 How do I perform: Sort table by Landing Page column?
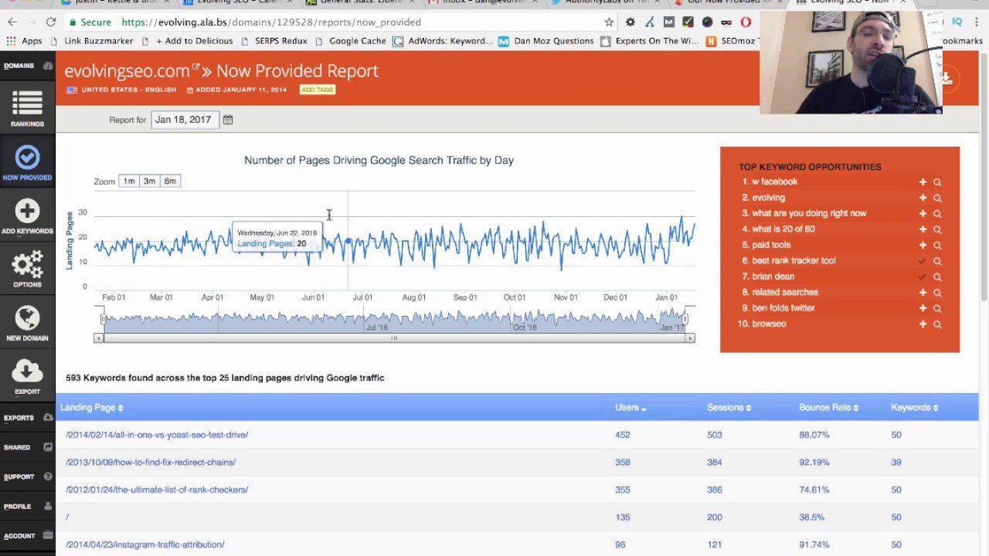click(92, 408)
